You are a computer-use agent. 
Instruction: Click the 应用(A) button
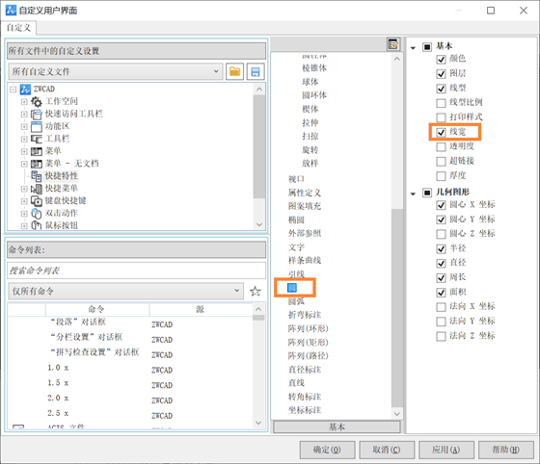(x=445, y=450)
